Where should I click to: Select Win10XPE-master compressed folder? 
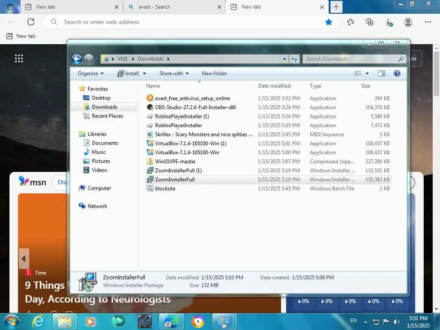coord(268,162)
